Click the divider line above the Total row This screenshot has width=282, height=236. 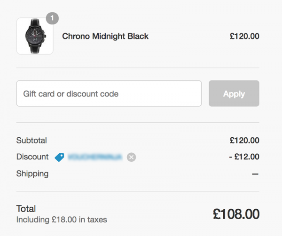click(138, 191)
